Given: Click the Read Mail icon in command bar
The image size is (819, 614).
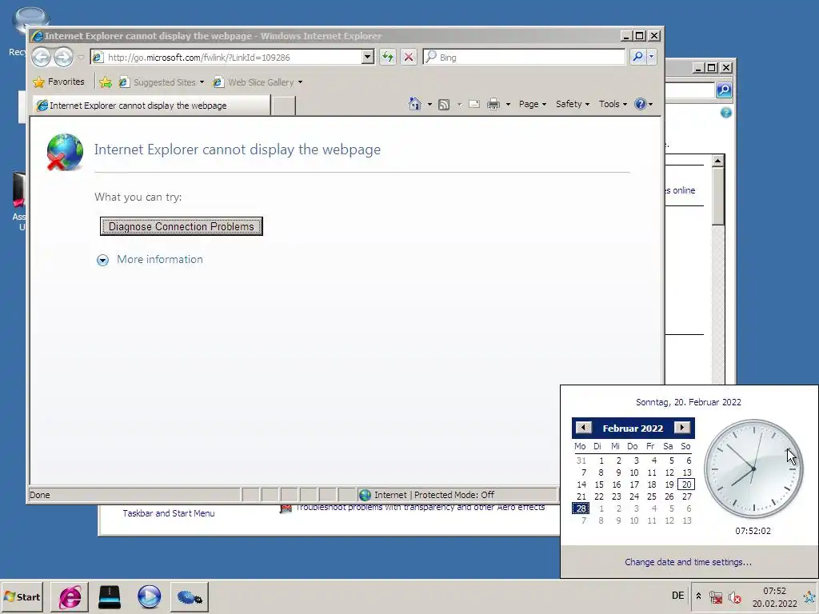Looking at the screenshot, I should click(x=474, y=104).
